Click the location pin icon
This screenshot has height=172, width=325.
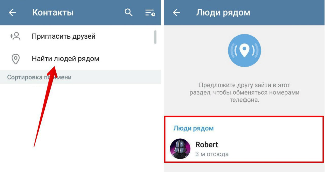16,59
